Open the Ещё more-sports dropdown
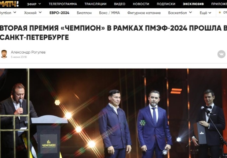Viewport: 227px width, 158px height. [205, 13]
